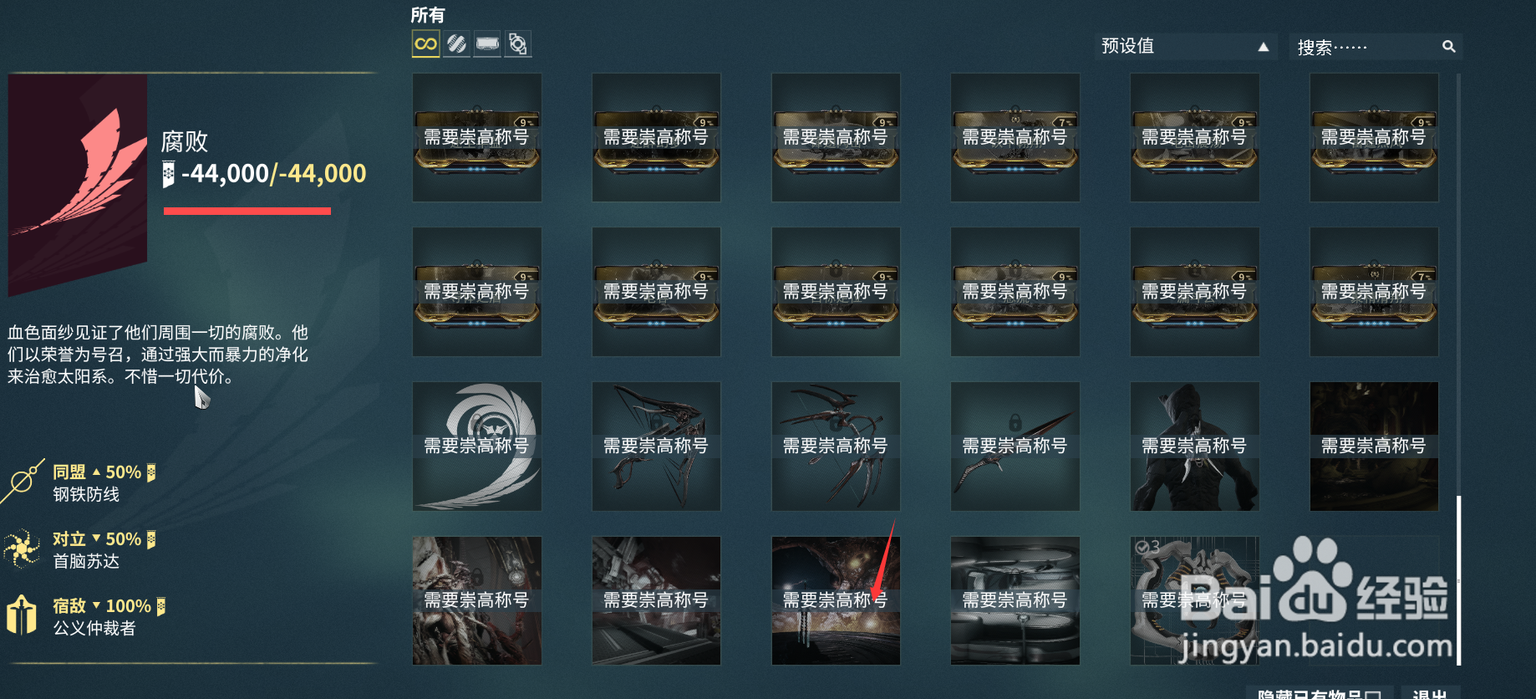Select the dagger weapon offering card
Image resolution: width=1536 pixels, height=699 pixels.
tap(1015, 446)
